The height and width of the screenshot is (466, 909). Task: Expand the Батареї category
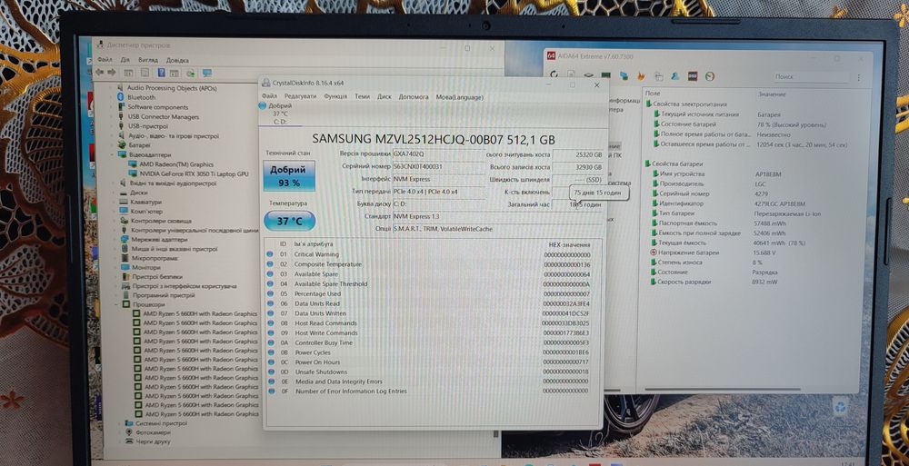[113, 145]
